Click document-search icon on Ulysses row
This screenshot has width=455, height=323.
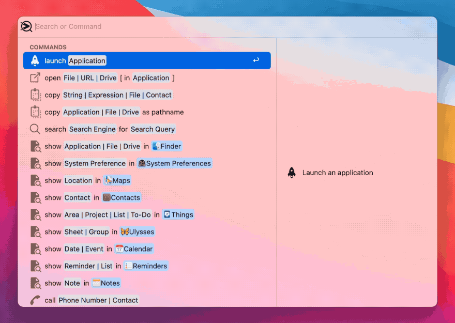click(x=36, y=232)
